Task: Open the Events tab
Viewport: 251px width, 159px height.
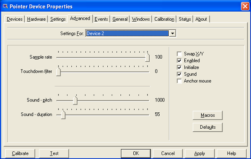Action: (x=101, y=19)
